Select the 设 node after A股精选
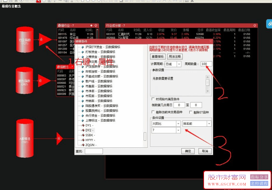The image size is (272, 190). coord(60,139)
